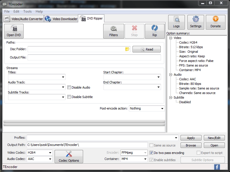The width and height of the screenshot is (230, 172).
Task: Open the Profiles dropdown
Action: 103,138
